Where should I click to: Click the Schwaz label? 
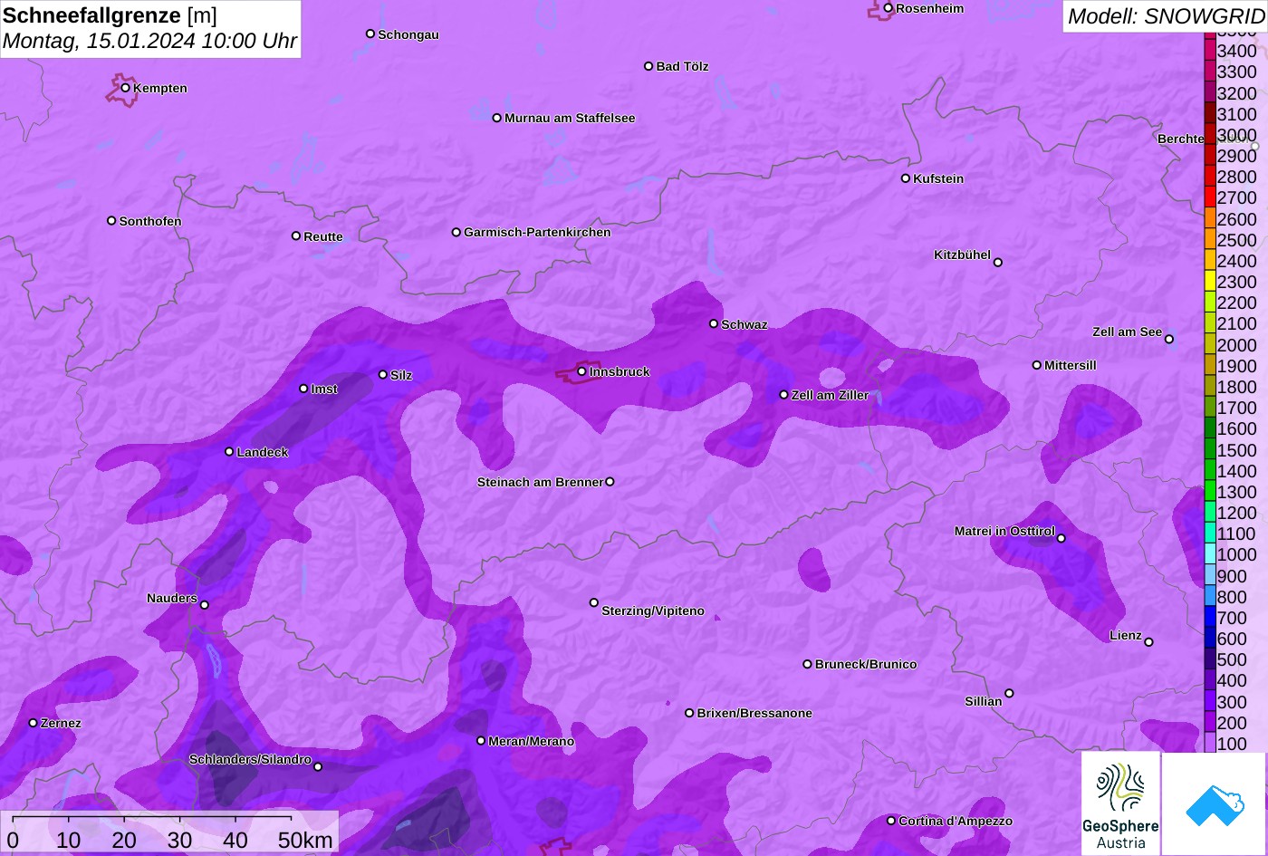tap(744, 324)
